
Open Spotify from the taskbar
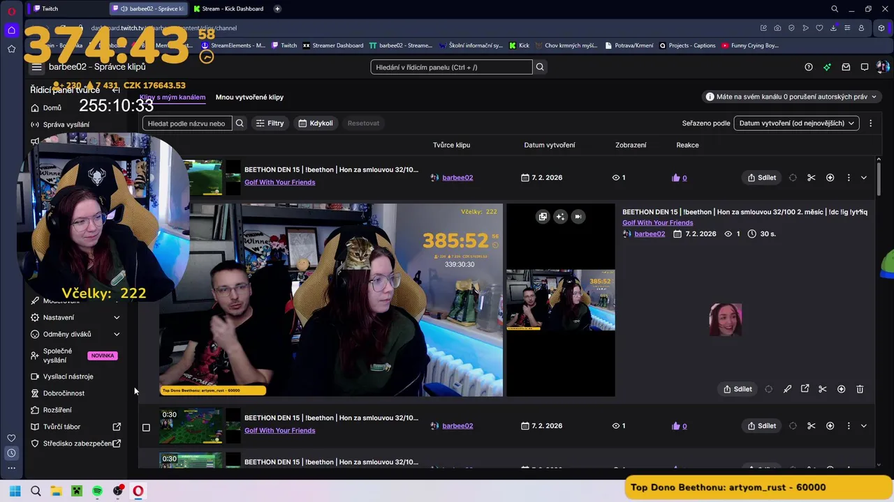tap(97, 491)
